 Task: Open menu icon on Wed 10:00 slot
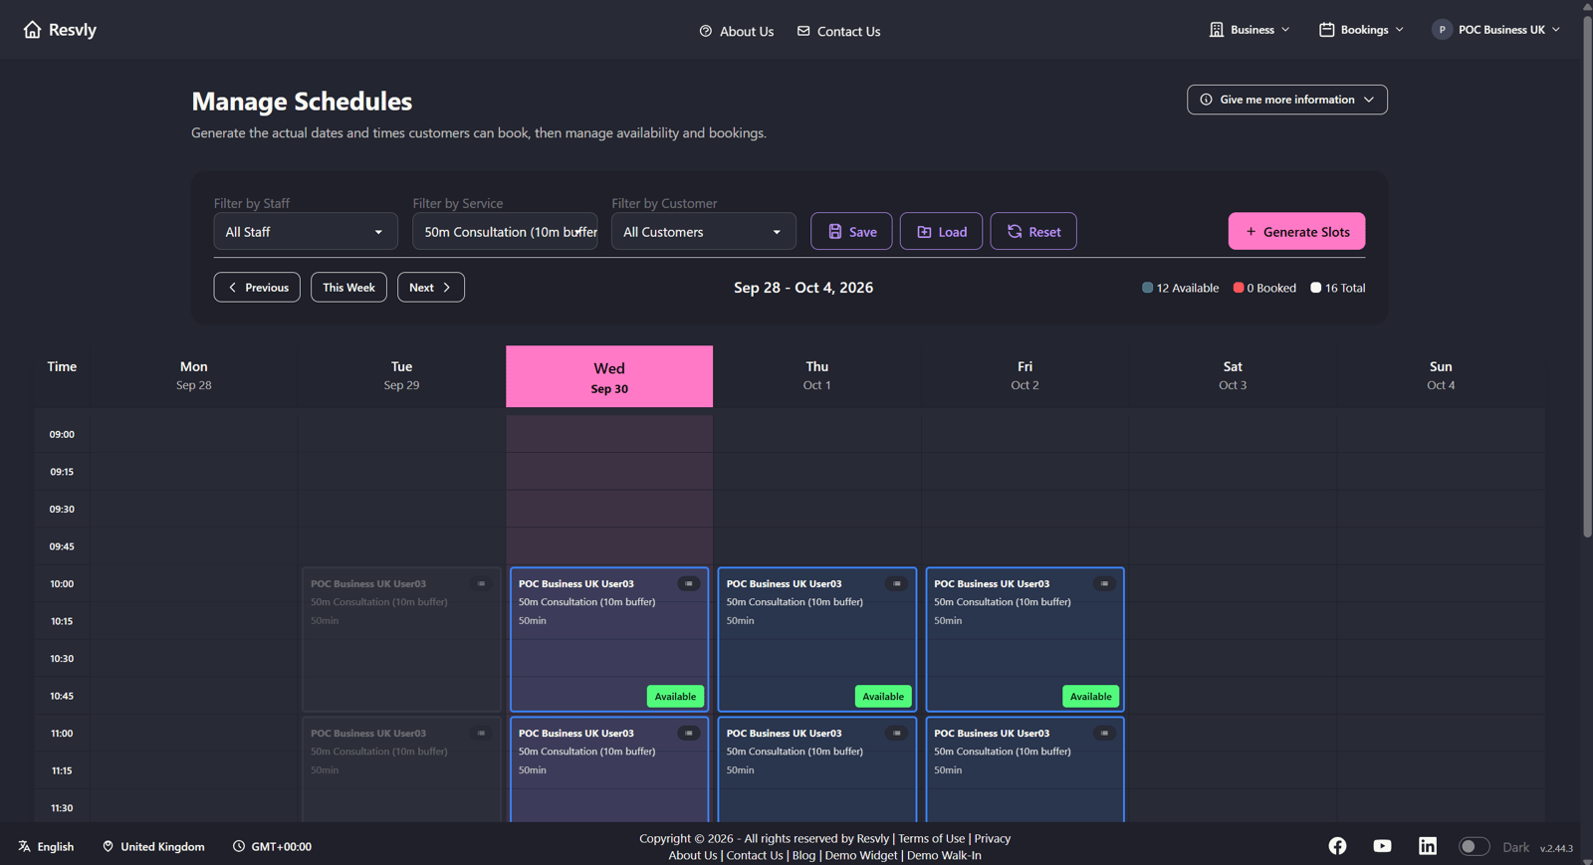[689, 584]
